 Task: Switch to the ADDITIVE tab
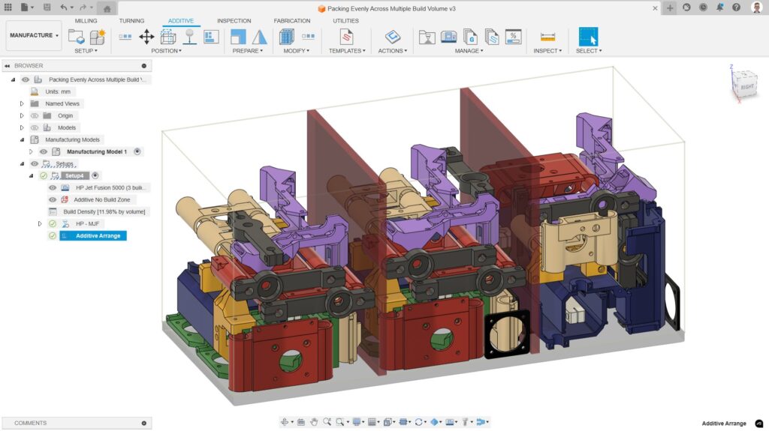pyautogui.click(x=180, y=20)
